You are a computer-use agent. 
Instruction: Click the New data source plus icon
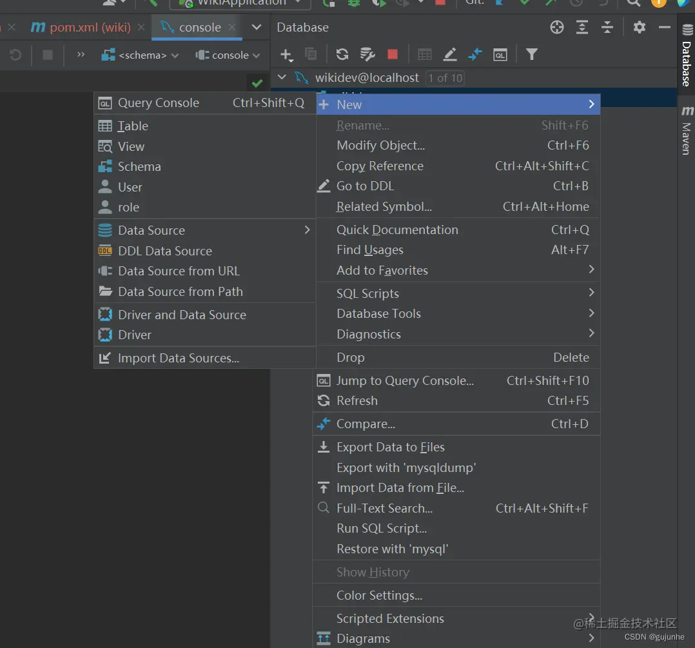click(x=286, y=55)
